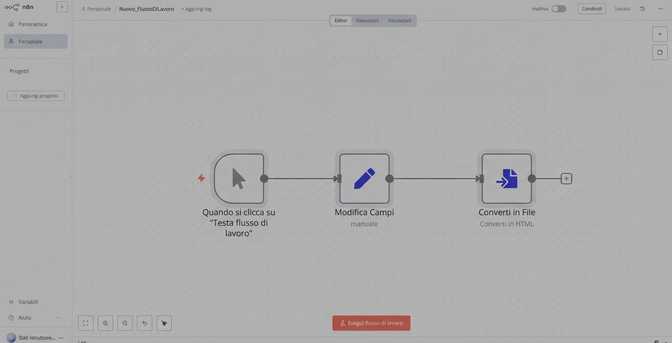Click the Condividi button

[x=592, y=9]
